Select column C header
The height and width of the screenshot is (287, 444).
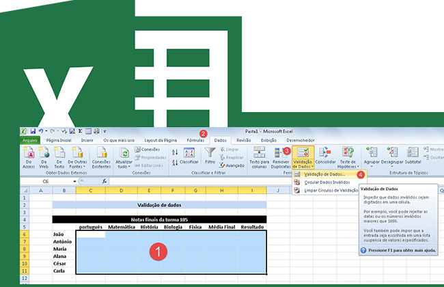[x=91, y=191]
